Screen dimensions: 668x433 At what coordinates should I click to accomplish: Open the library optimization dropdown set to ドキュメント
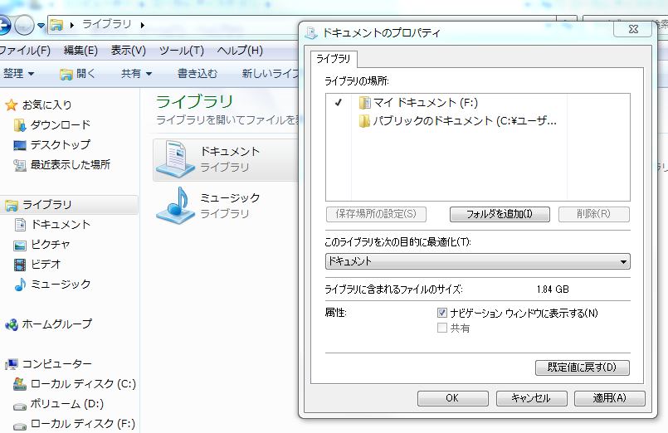pyautogui.click(x=478, y=261)
